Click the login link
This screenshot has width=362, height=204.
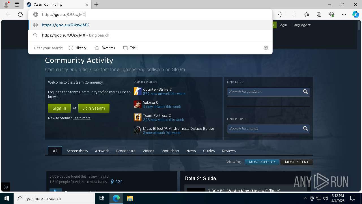[x=283, y=25]
